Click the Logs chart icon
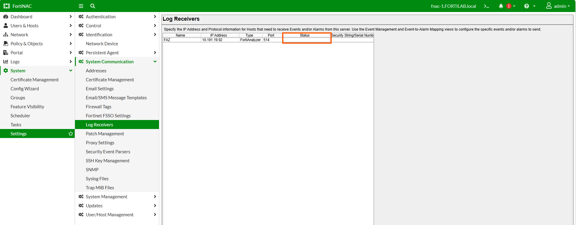 tap(6, 61)
